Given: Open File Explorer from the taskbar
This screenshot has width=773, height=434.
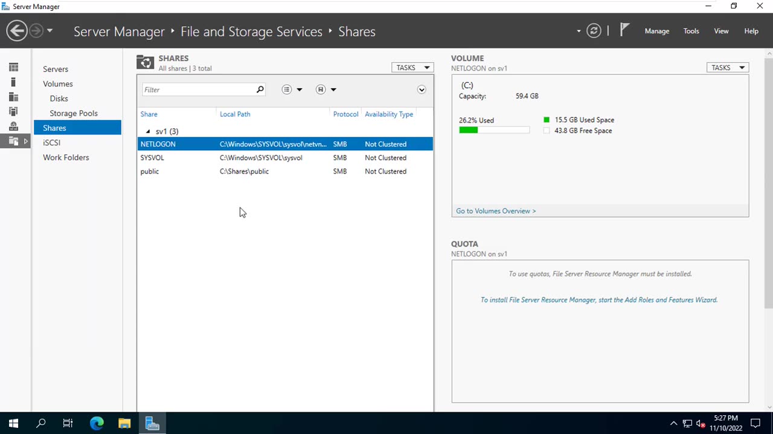Looking at the screenshot, I should 124,424.
